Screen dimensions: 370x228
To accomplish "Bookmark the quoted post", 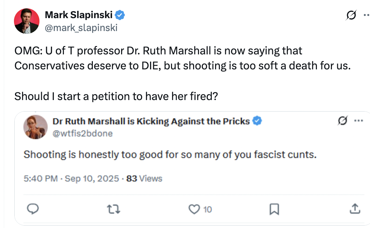I will (x=274, y=209).
